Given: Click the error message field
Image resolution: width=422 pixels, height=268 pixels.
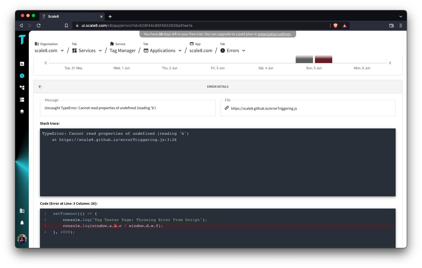Looking at the screenshot, I should (128, 108).
